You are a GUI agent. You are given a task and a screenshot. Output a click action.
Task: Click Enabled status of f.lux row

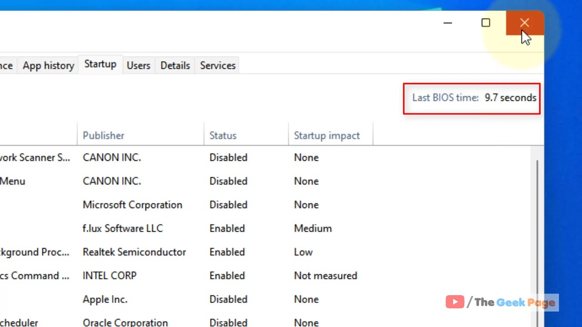(x=227, y=228)
